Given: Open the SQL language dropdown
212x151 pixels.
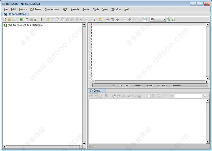Looking at the screenshot, I should 158,19.
